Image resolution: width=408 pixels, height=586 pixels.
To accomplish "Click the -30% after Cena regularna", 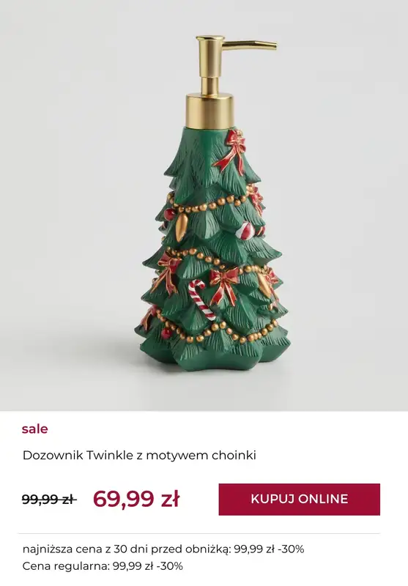I will click(170, 566).
